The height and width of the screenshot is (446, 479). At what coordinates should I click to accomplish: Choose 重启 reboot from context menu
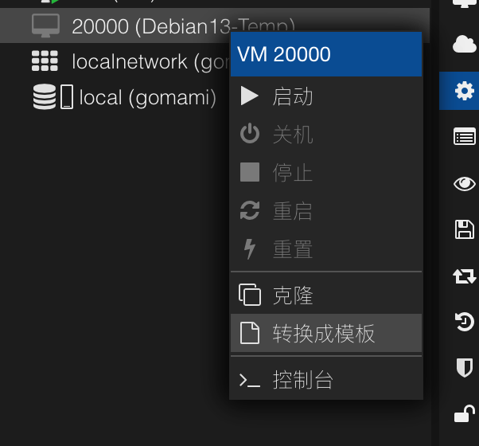tap(293, 211)
